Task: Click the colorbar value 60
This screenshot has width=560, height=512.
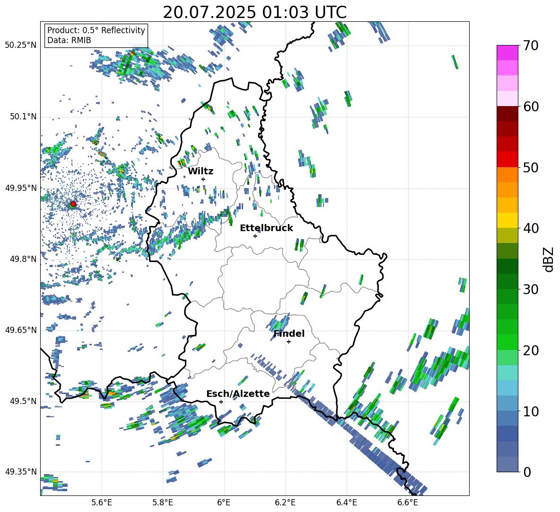Action: 531,107
